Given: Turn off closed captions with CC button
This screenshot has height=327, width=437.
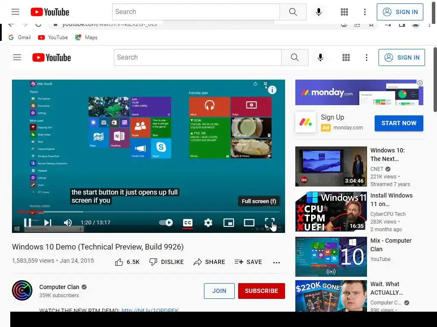Looking at the screenshot, I should [x=188, y=223].
